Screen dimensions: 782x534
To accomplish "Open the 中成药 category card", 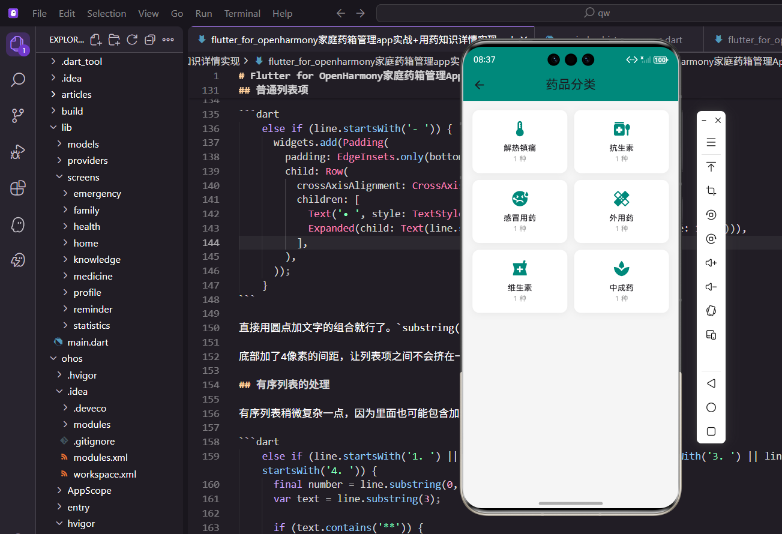I will coord(621,281).
